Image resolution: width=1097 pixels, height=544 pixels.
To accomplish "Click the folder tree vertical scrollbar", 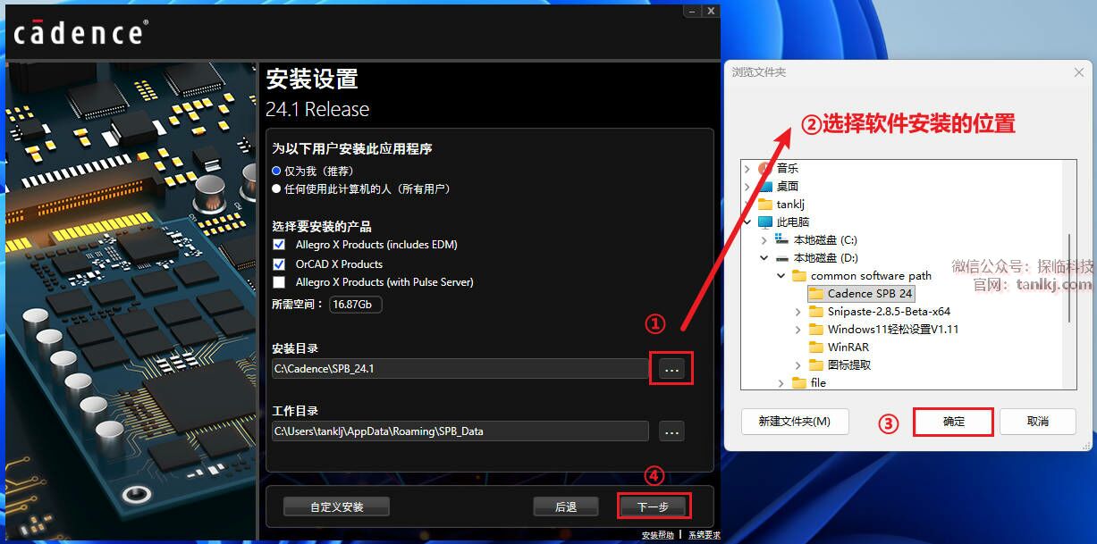I will pos(1069,277).
